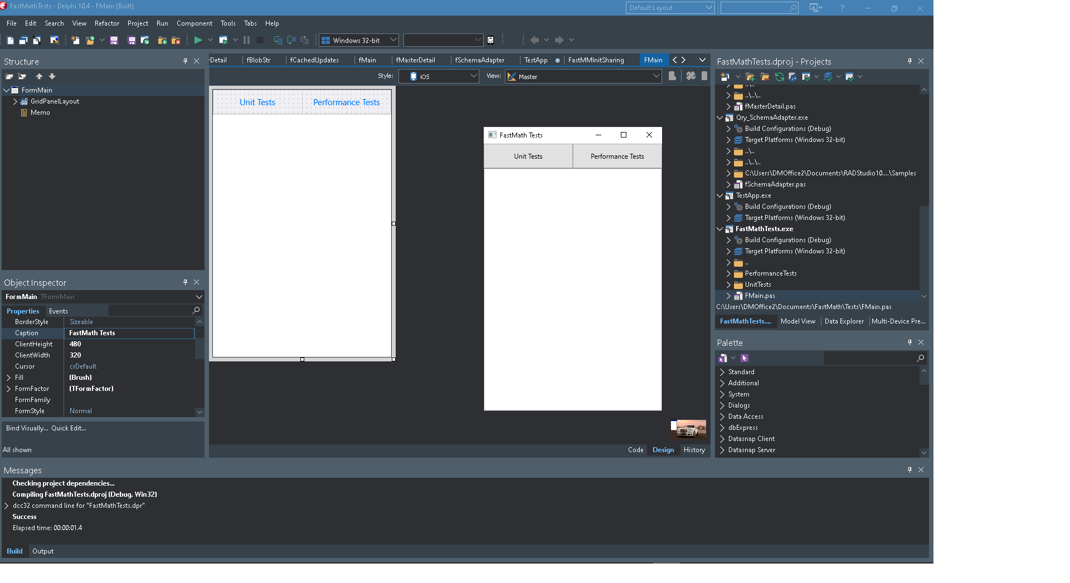Pin the Object Inspector panel

pos(185,282)
